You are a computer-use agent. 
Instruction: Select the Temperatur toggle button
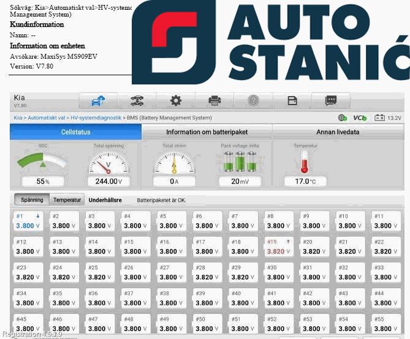tap(67, 200)
